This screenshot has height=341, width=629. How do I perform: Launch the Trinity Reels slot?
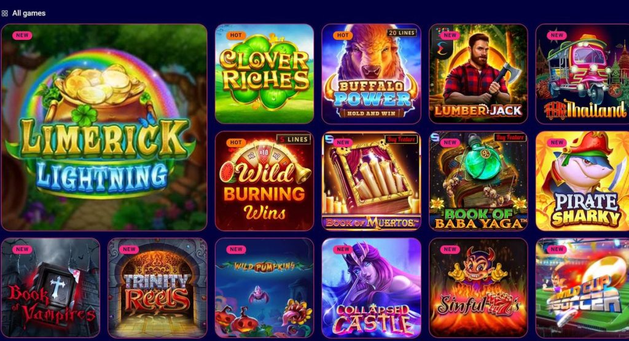158,288
